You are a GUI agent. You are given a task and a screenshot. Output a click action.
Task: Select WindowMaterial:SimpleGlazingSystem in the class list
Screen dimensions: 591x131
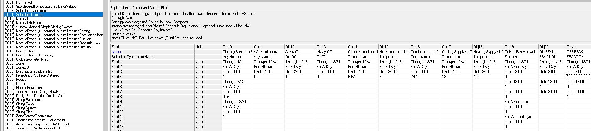pyautogui.click(x=44, y=27)
